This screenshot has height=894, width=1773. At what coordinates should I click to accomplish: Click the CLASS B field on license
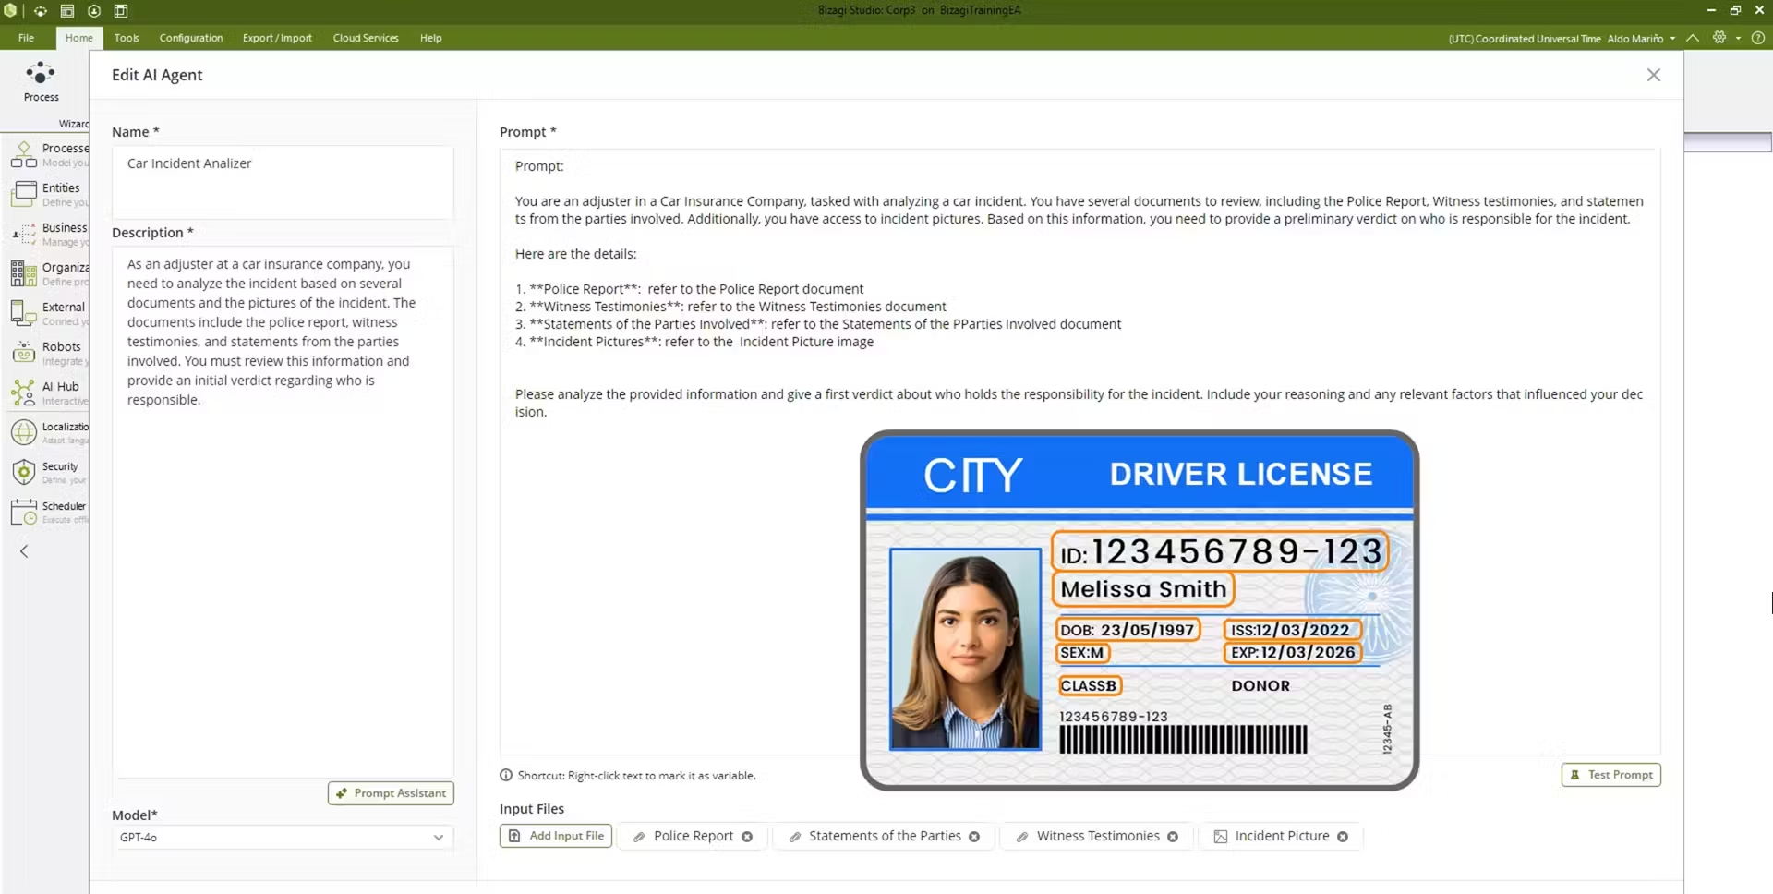pyautogui.click(x=1089, y=685)
